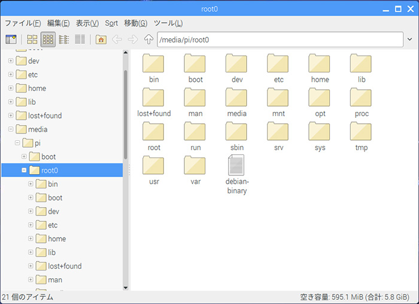Open the Sort menu
This screenshot has height=304, width=419.
tap(111, 23)
